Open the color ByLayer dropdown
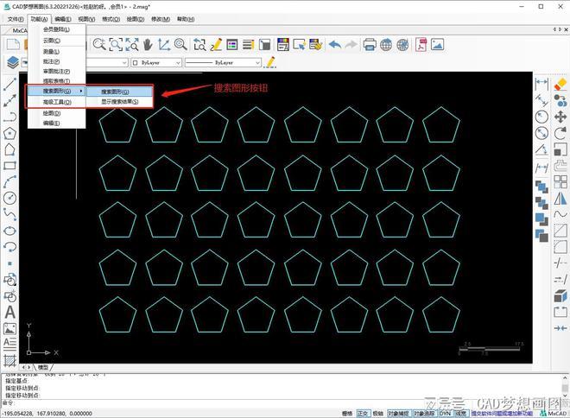This screenshot has width=570, height=418. (156, 62)
